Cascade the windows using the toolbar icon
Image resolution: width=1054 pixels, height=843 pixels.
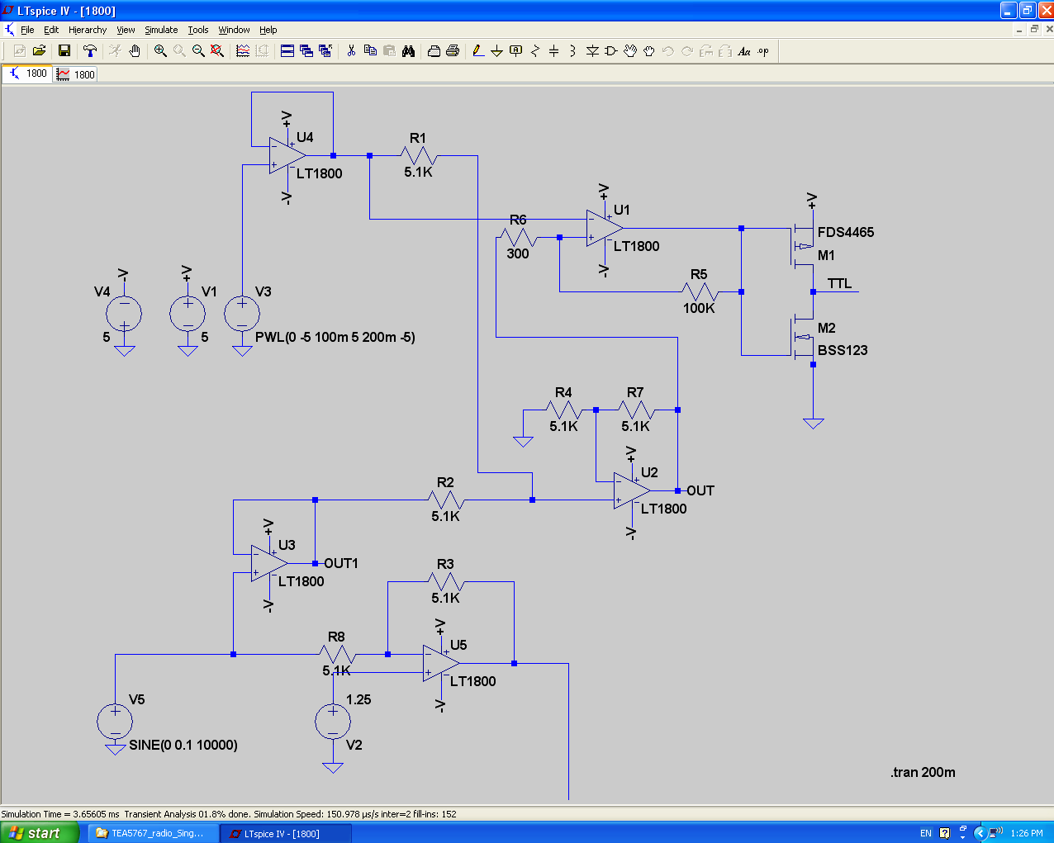tap(306, 51)
